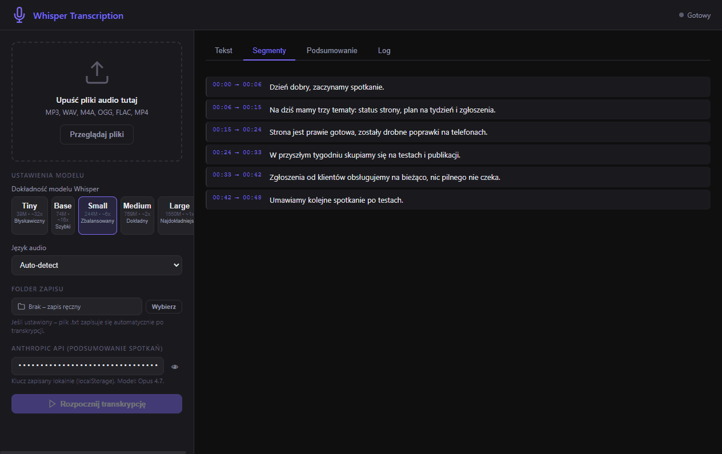Click the Przeglądaj pliki button
The image size is (722, 454).
tap(97, 135)
